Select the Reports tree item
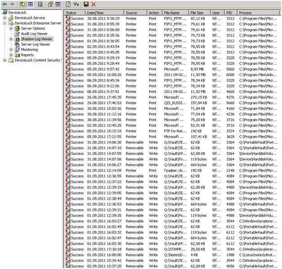The height and width of the screenshot is (269, 282). tap(27, 55)
